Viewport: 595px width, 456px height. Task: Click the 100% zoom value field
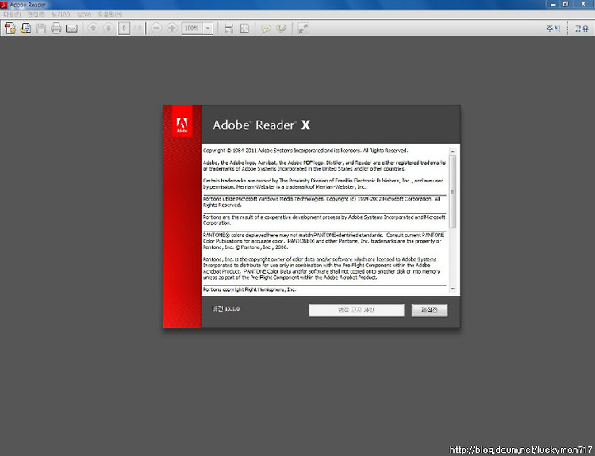click(x=192, y=29)
